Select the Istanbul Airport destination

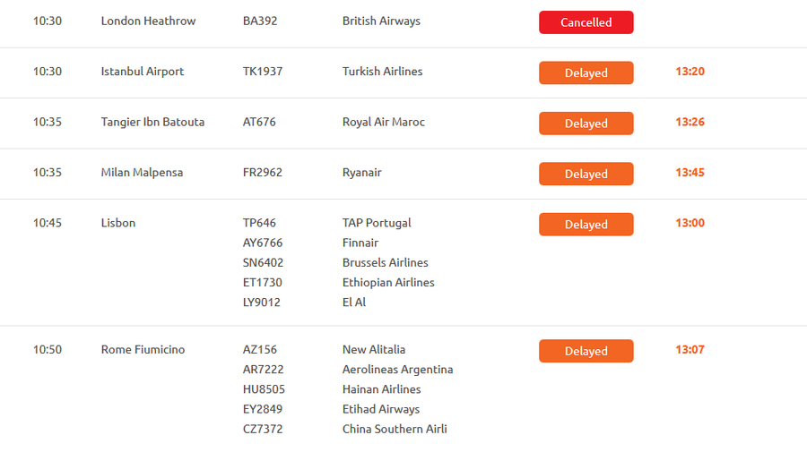tap(143, 72)
